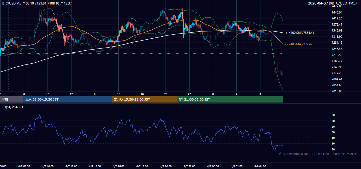Click price axis label 7281.12

337,43
